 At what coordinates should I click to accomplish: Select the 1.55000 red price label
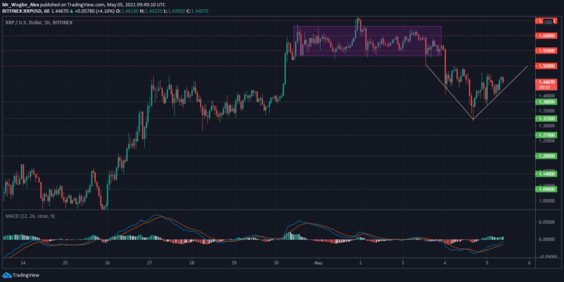[546, 51]
